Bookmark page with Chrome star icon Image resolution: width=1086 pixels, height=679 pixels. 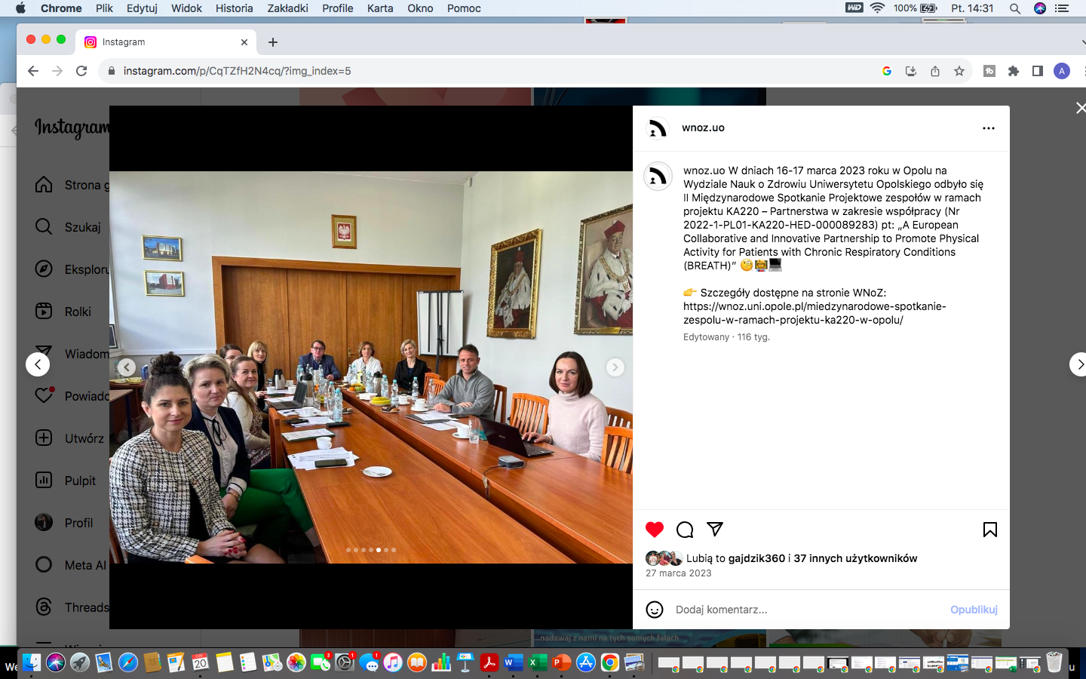coord(959,71)
